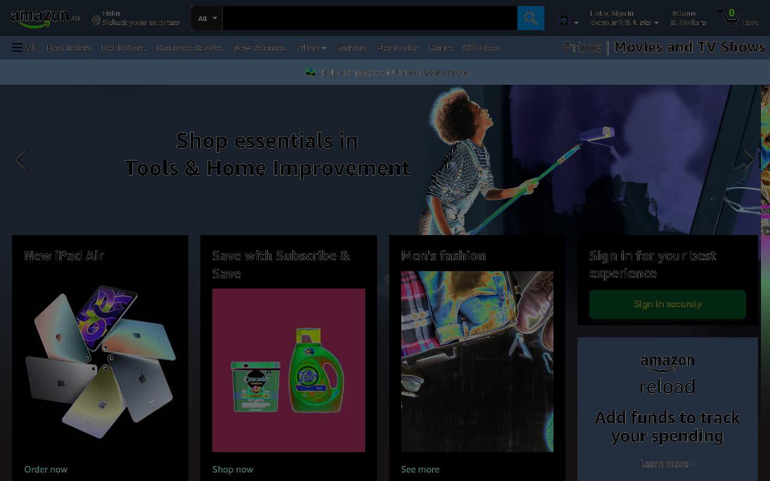This screenshot has width=770, height=481.
Task: Open Returns & Orders
Action: [x=688, y=18]
